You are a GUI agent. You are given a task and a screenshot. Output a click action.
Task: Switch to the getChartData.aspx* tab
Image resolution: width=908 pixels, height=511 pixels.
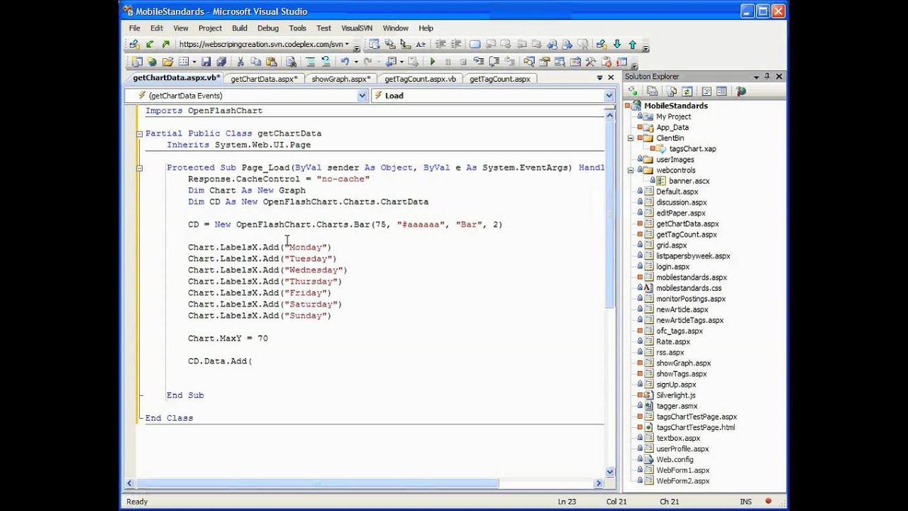pos(264,79)
